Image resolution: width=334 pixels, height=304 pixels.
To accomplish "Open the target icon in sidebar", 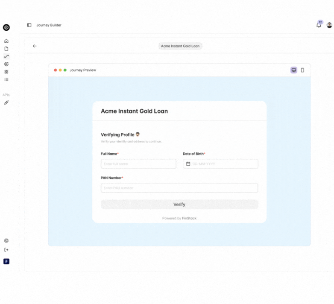I will point(6,64).
